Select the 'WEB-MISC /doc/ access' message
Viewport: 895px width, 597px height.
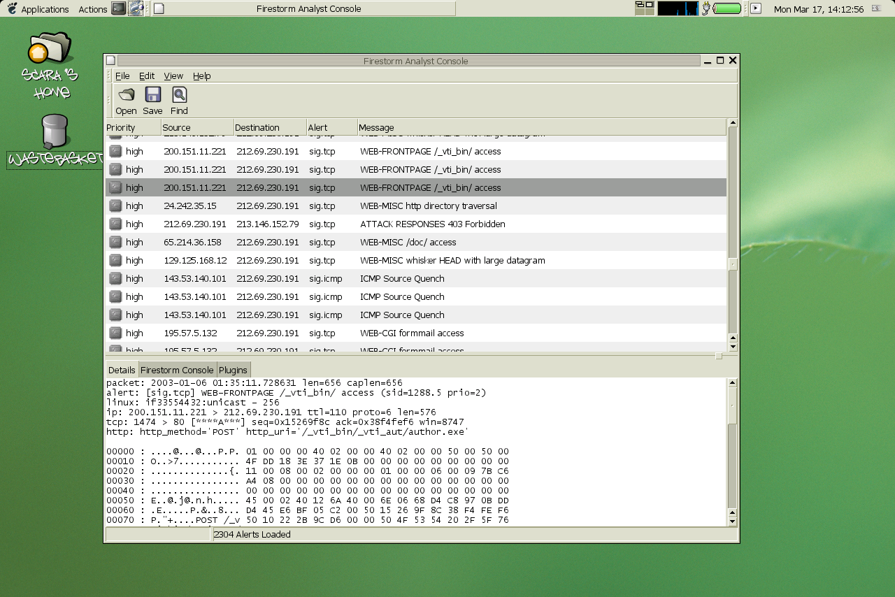pos(408,242)
